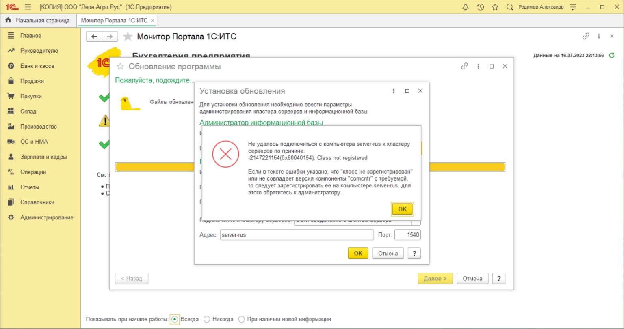Open notifications bell icon

[x=466, y=7]
